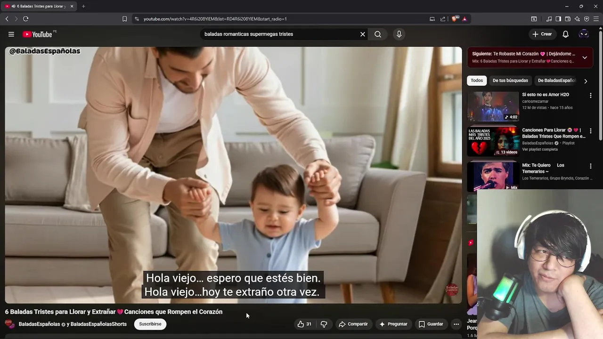This screenshot has height=339, width=603.
Task: Start voice search with the microphone
Action: coord(399,34)
